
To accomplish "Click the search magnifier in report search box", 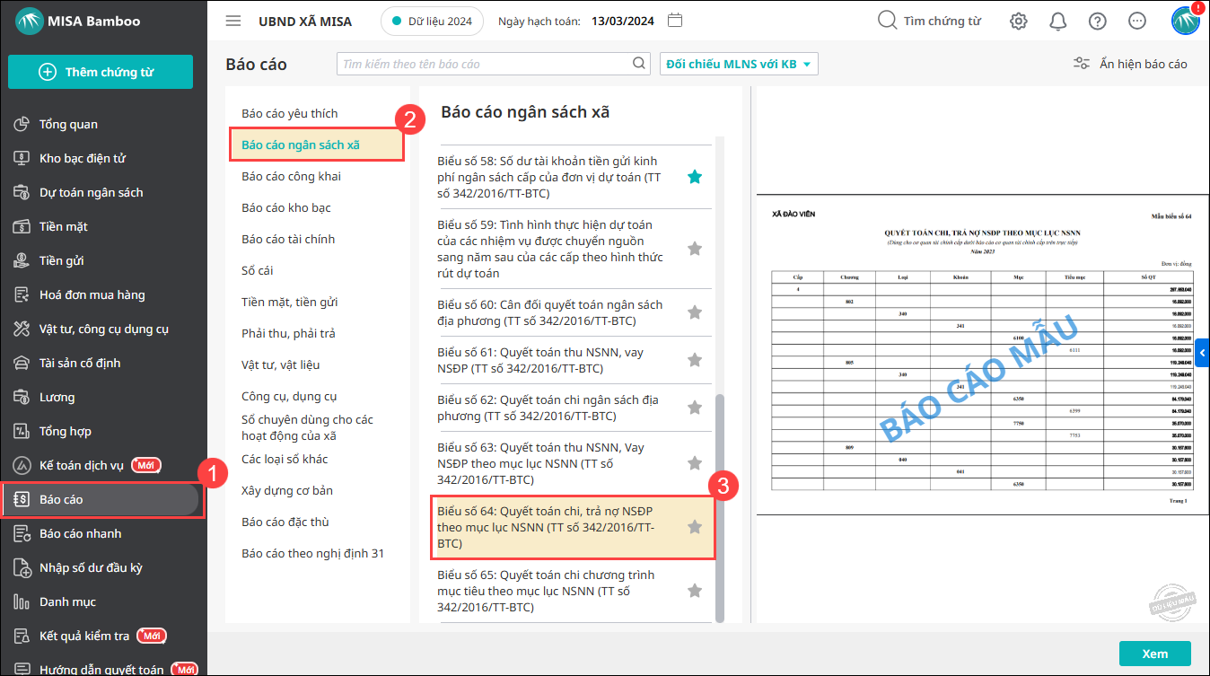I will [639, 64].
